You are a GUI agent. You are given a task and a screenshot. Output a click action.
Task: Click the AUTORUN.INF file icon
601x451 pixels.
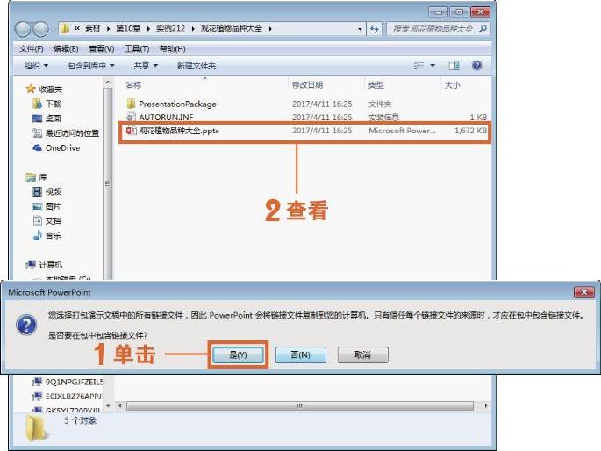[x=131, y=117]
